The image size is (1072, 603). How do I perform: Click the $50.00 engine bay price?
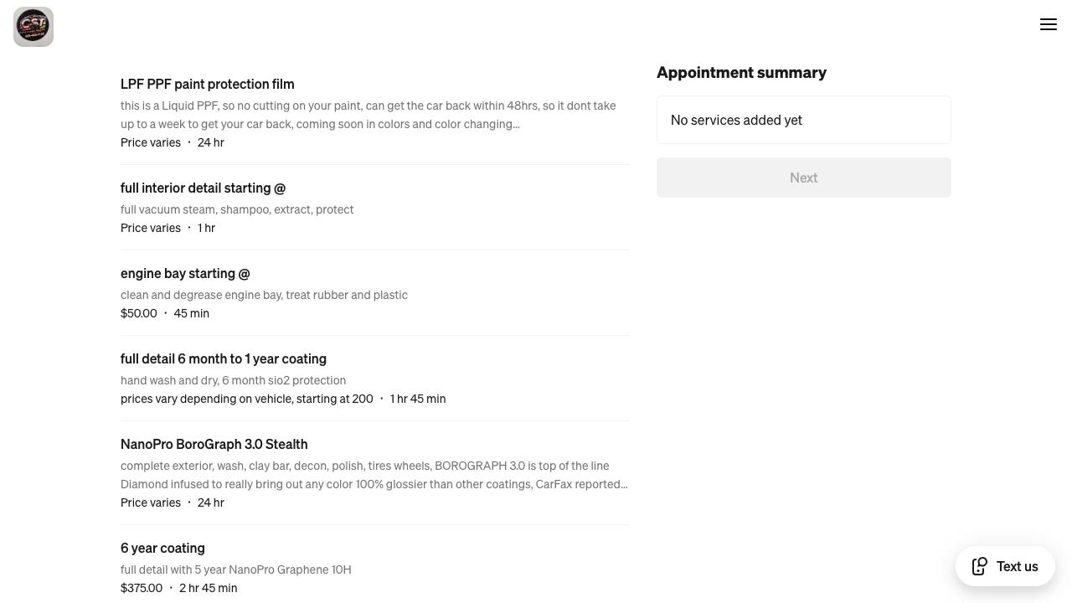click(139, 313)
